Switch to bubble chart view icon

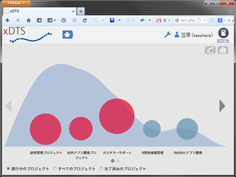(210, 50)
